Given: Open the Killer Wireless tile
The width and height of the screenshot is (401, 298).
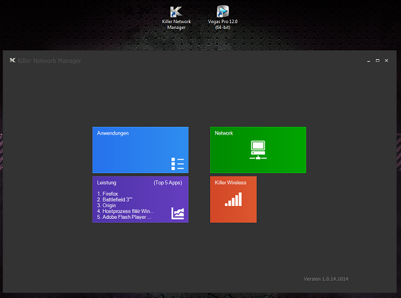Looking at the screenshot, I should point(233,200).
